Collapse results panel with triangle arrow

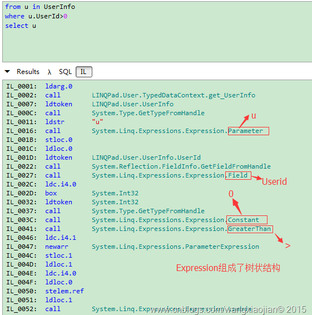click(7, 71)
